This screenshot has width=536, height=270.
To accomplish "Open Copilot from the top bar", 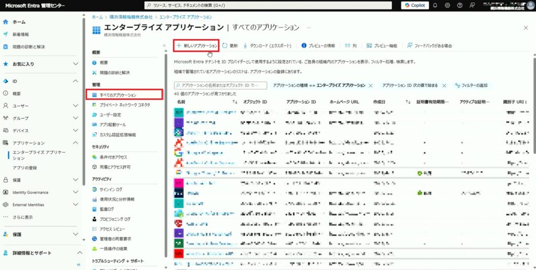I will [x=415, y=5].
